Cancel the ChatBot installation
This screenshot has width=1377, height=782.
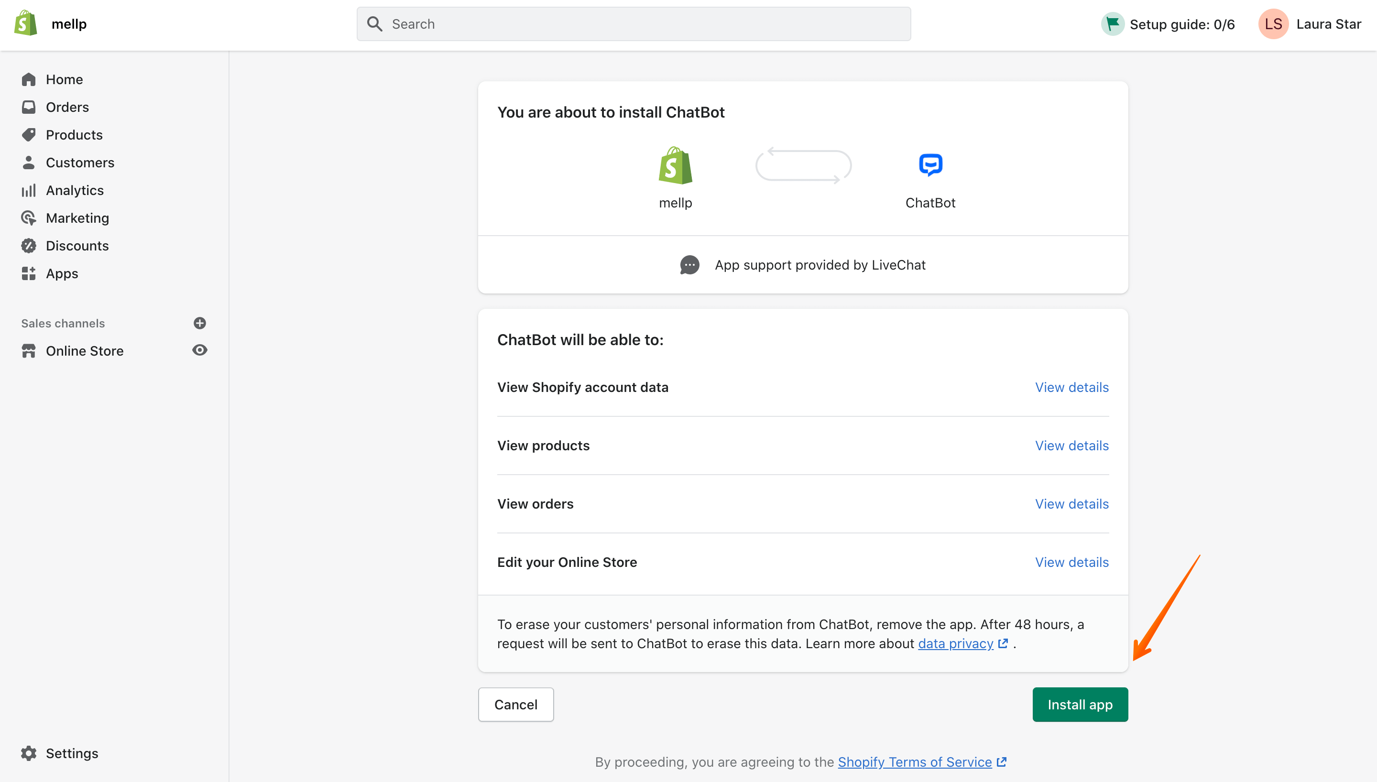[515, 704]
